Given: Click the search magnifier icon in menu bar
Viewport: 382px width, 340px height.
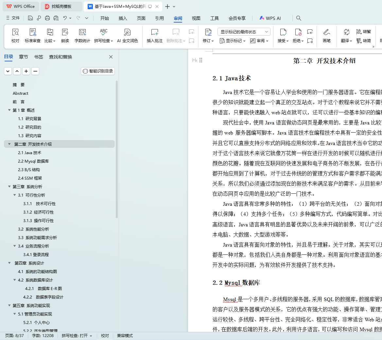Looking at the screenshot, I should click(x=299, y=18).
